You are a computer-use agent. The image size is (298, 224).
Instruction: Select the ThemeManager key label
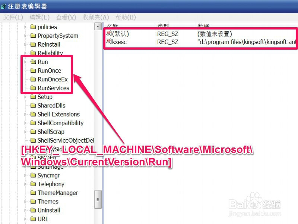(58, 193)
